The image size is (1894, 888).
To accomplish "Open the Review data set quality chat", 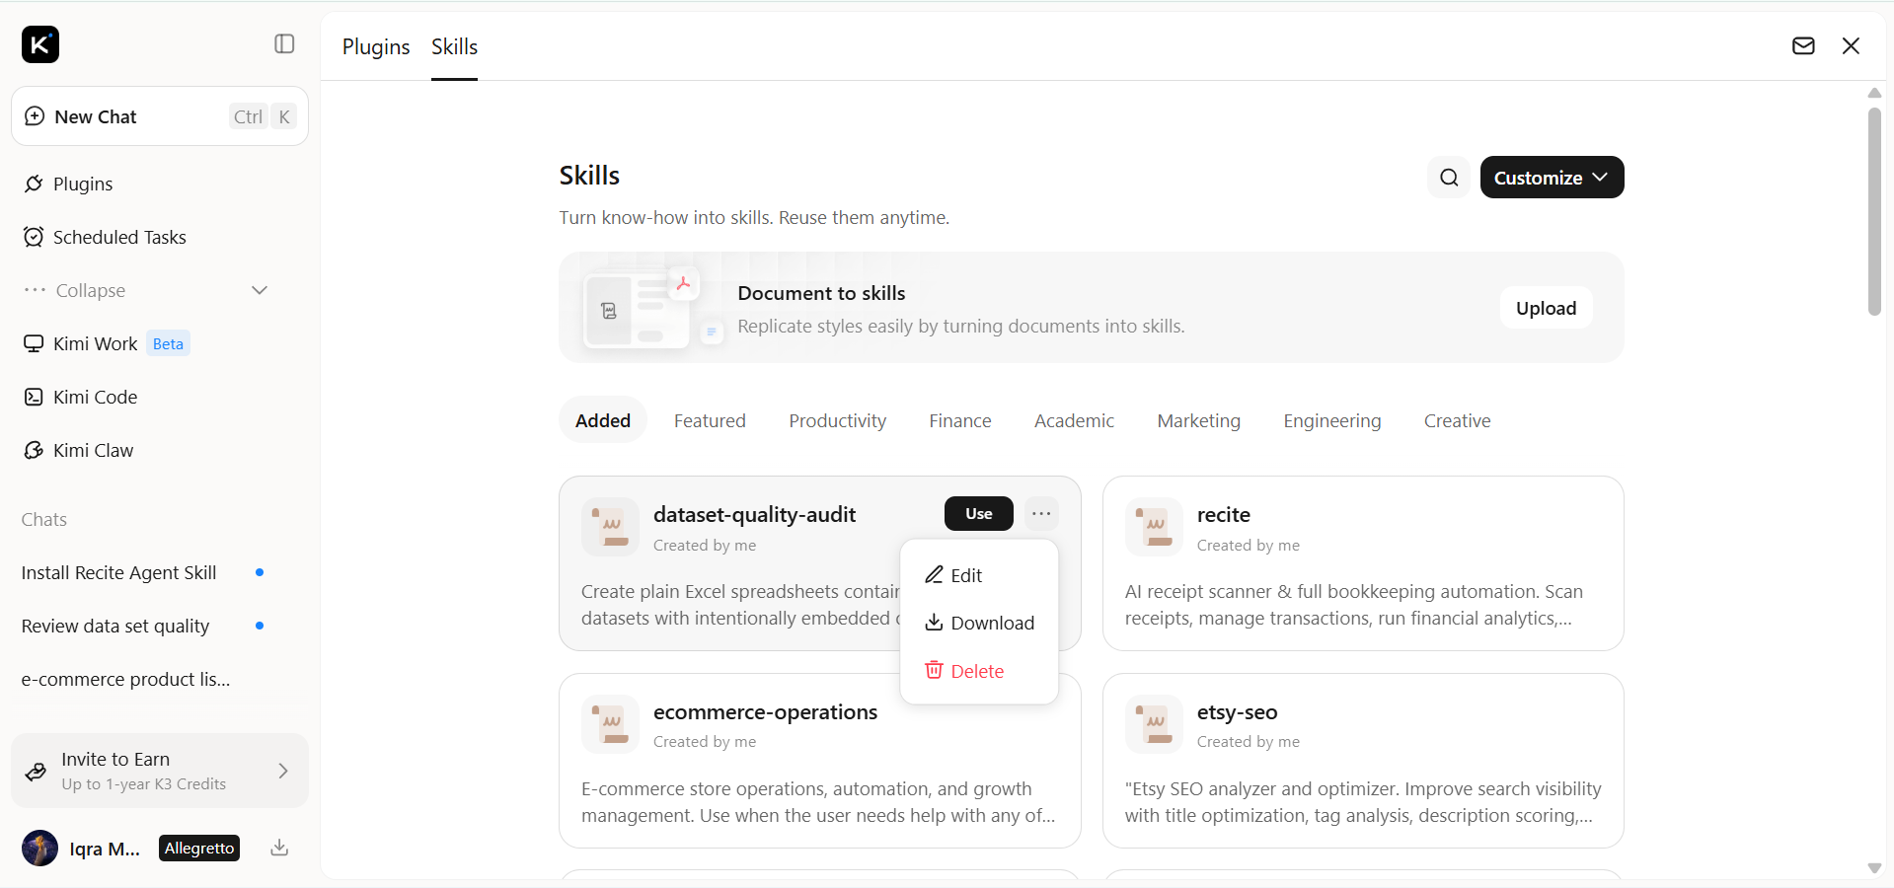I will tap(115, 626).
